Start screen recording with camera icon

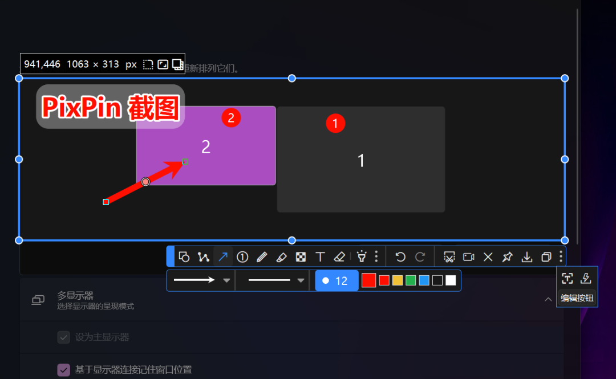tap(469, 257)
